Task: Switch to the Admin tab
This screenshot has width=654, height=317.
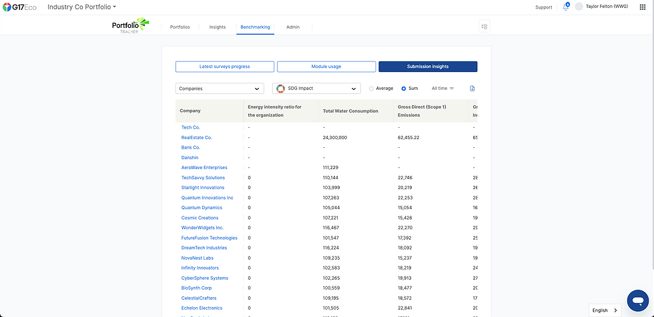Action: click(293, 27)
